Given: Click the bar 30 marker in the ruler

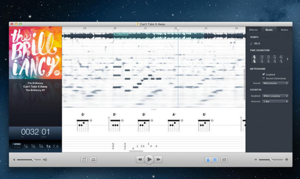Looking at the screenshot, I should [x=115, y=28].
